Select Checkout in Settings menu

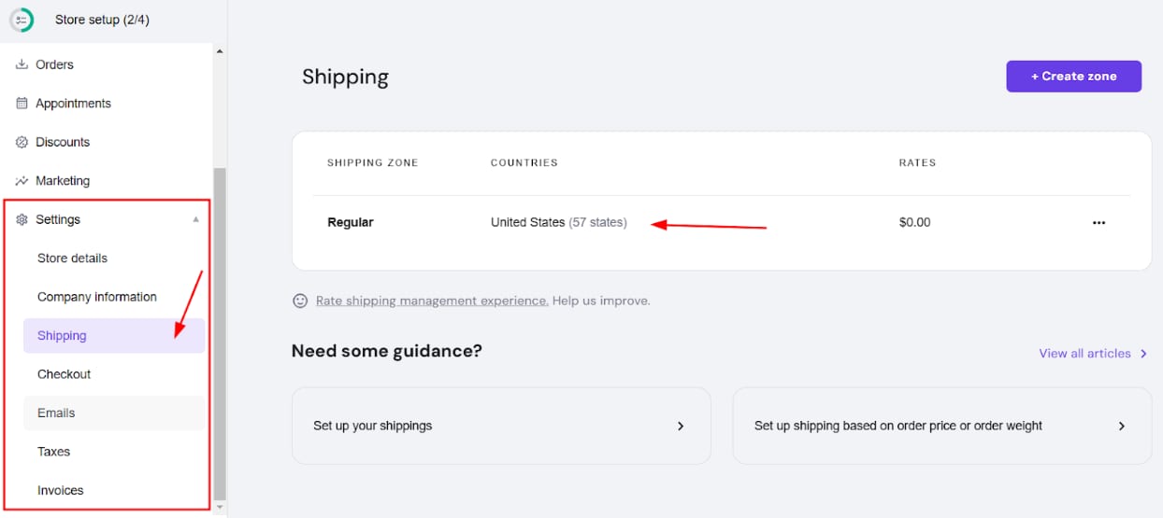64,374
